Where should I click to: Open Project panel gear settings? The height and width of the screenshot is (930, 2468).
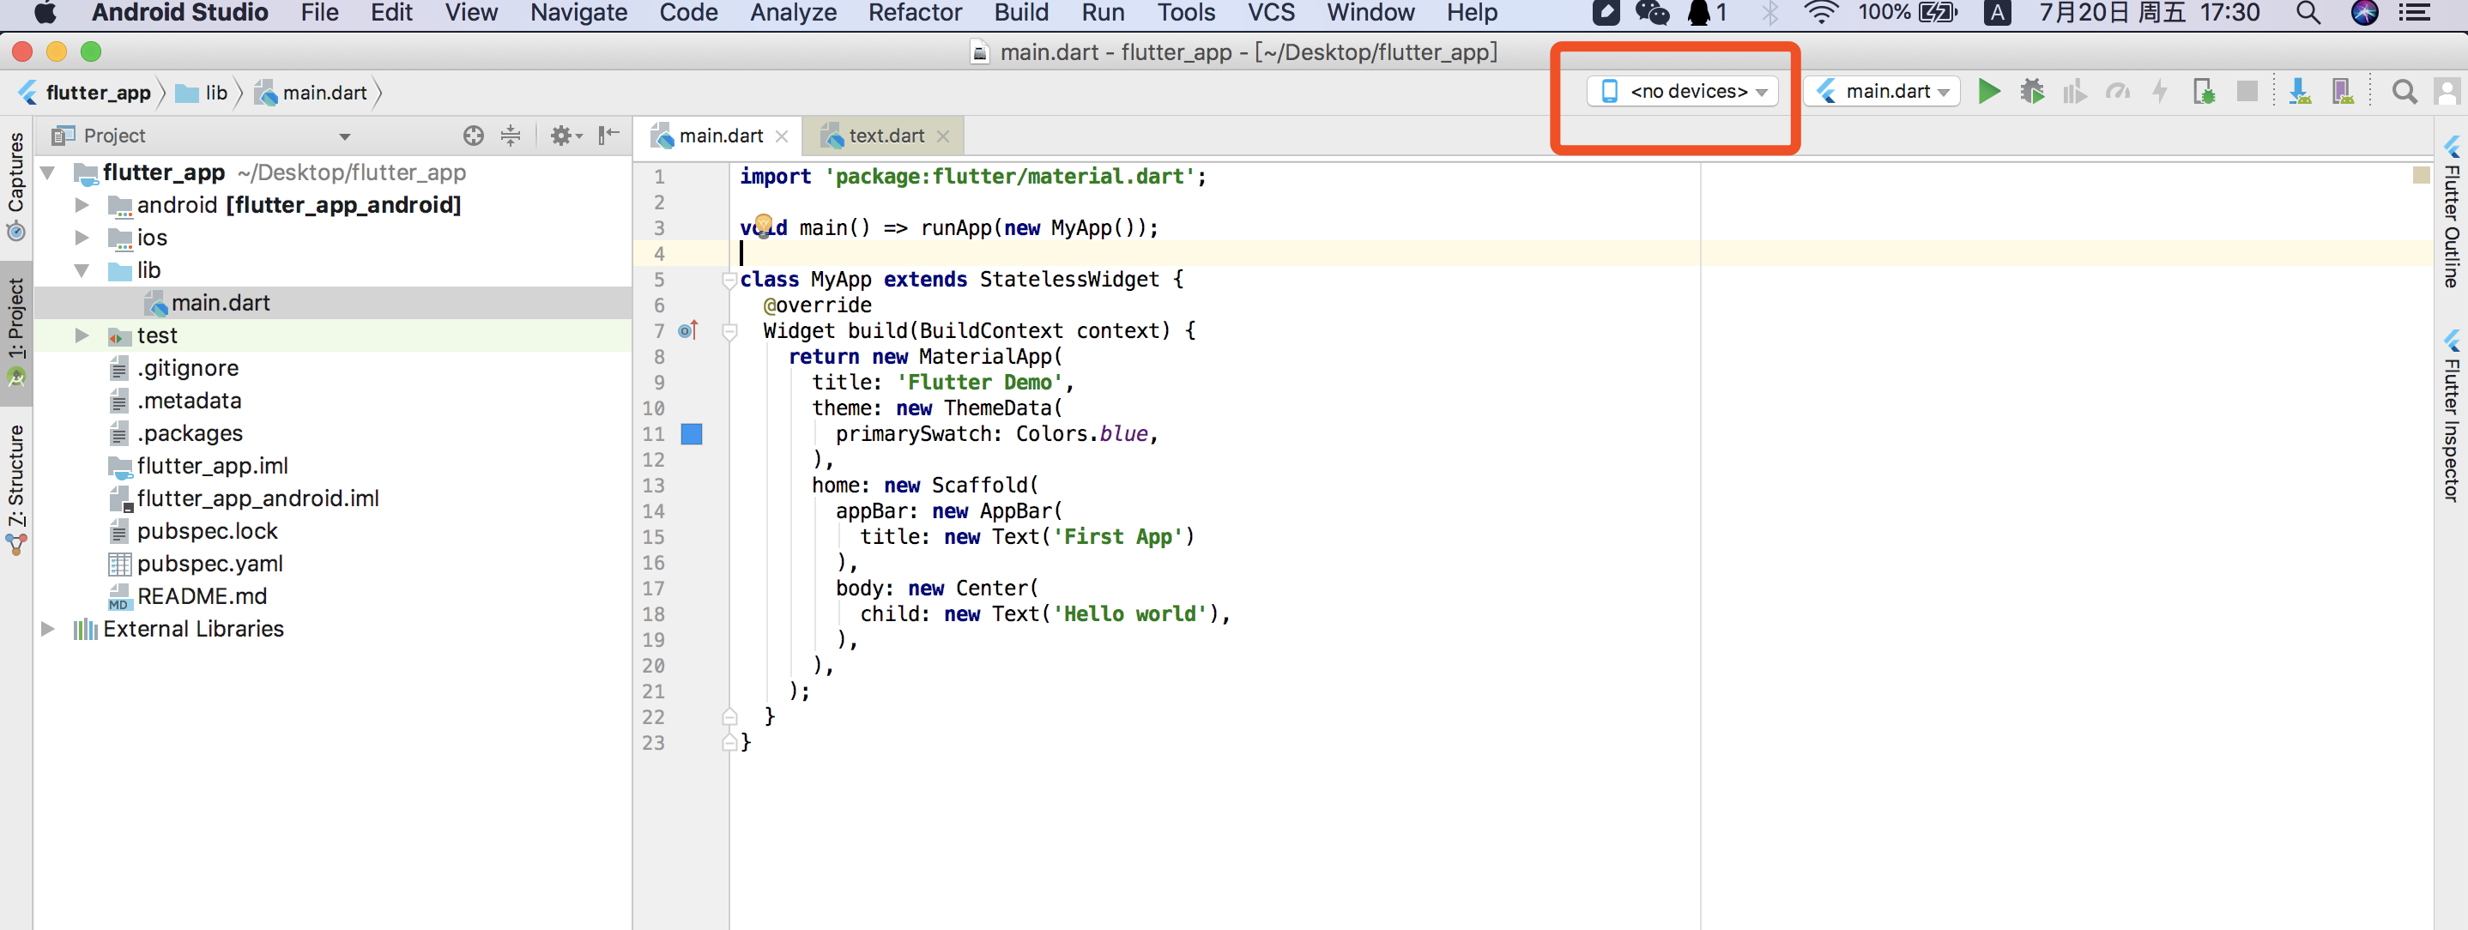pos(565,136)
